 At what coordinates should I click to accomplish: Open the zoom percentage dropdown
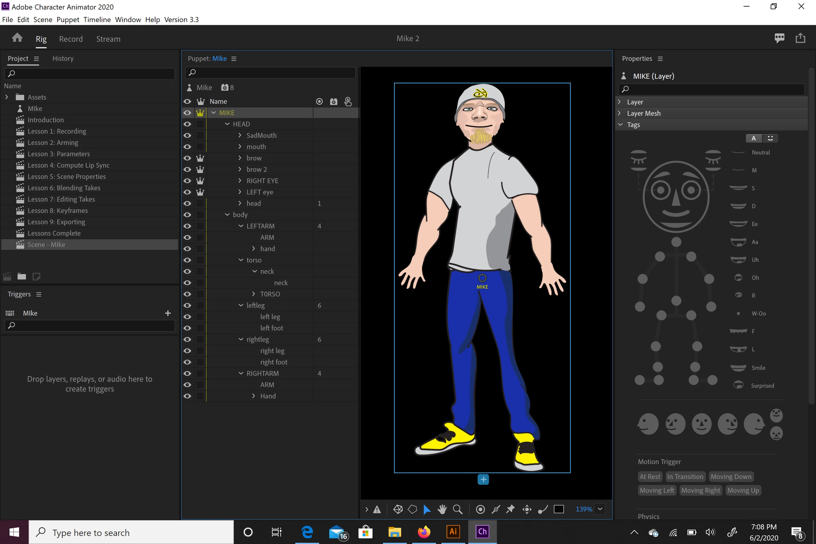coord(600,509)
